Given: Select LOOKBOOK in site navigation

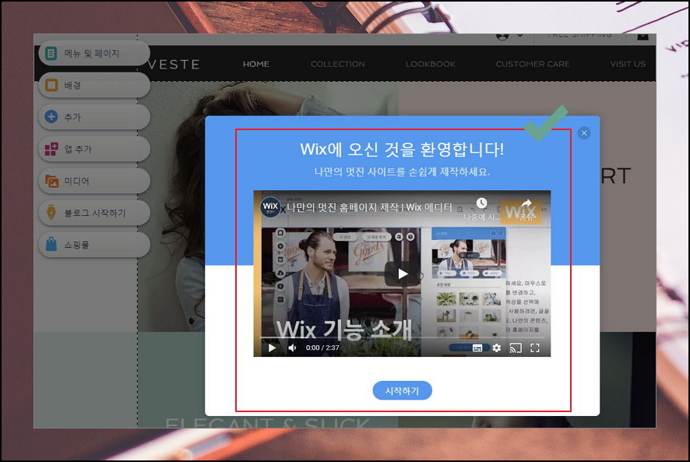Looking at the screenshot, I should tap(431, 64).
